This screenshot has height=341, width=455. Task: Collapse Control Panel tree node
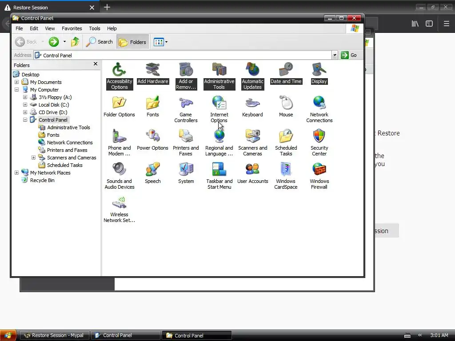25,120
